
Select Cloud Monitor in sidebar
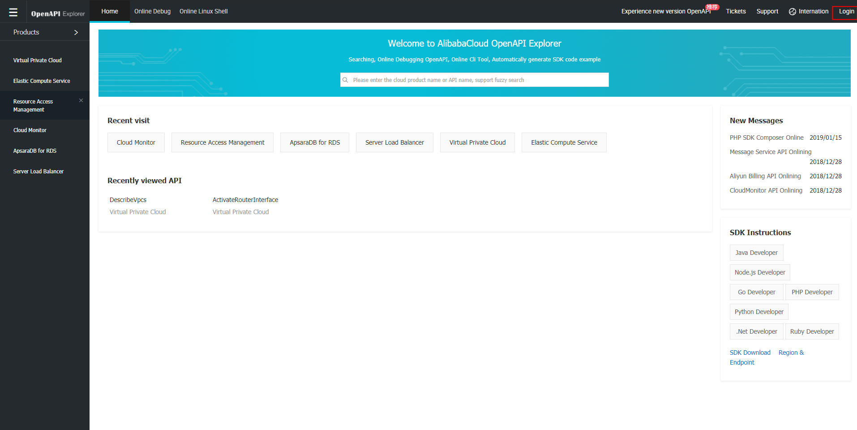pyautogui.click(x=30, y=130)
